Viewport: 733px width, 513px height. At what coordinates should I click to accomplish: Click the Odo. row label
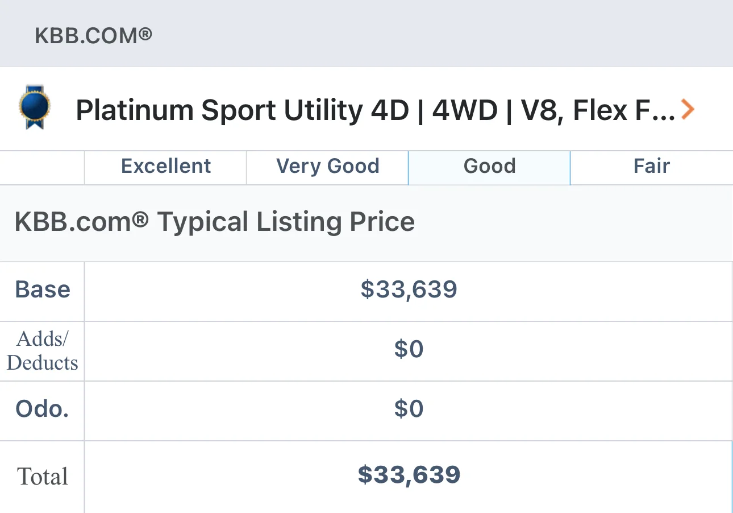pyautogui.click(x=43, y=409)
